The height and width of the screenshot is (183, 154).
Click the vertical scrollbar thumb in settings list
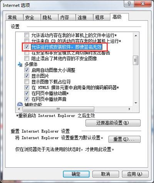click(136, 60)
